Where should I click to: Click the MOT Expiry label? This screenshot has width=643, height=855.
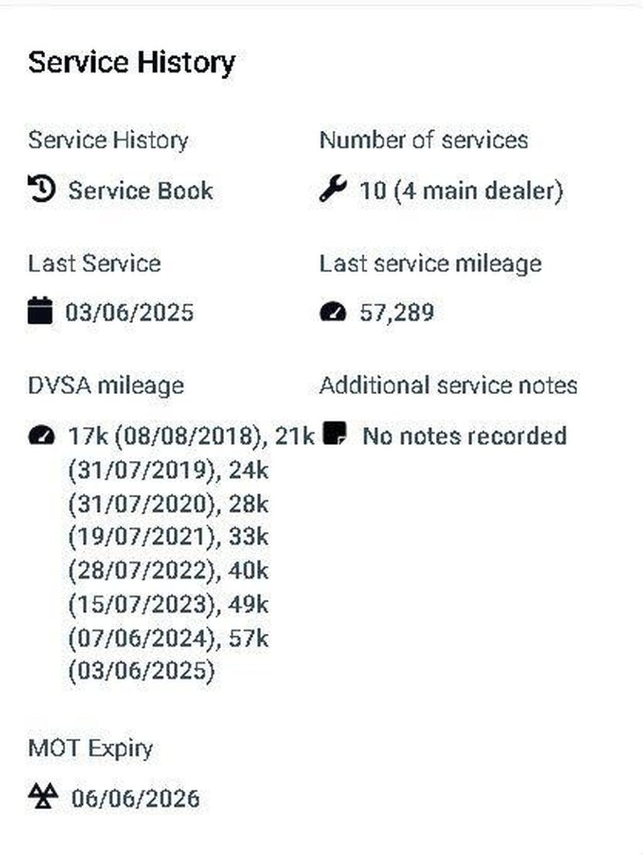point(90,749)
